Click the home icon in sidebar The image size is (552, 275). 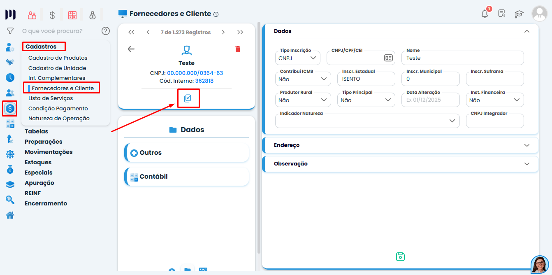click(10, 215)
